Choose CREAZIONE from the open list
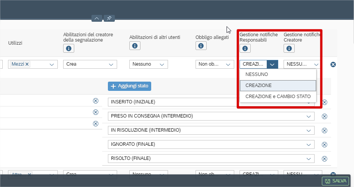This screenshot has width=354, height=187. click(x=278, y=85)
